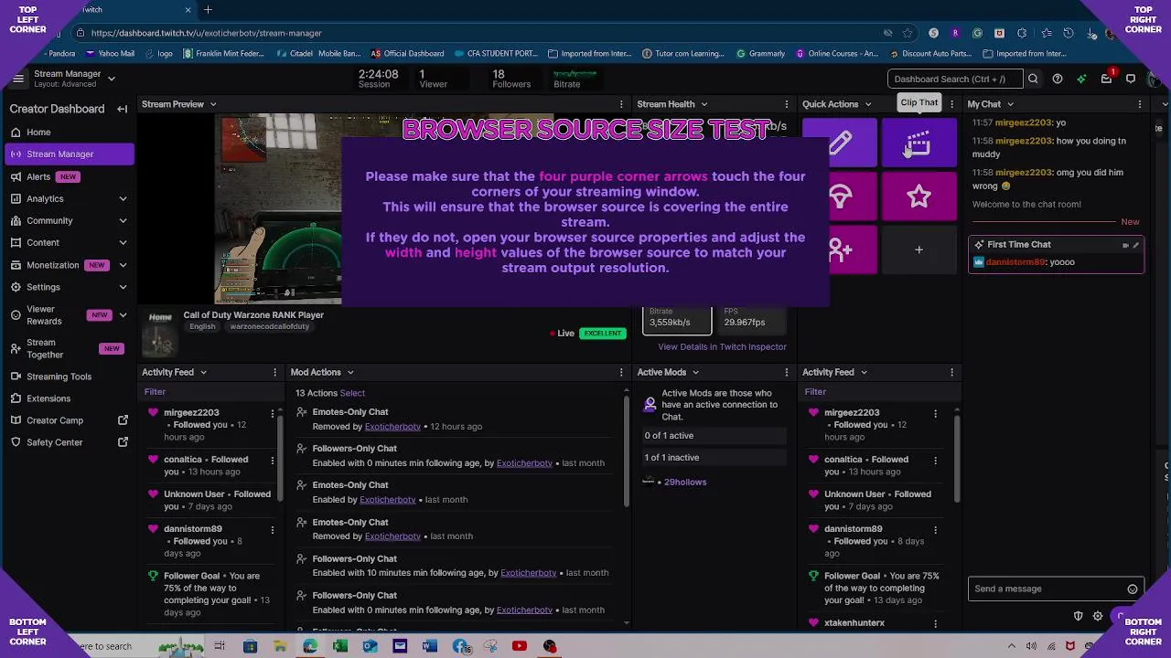1171x658 pixels.
Task: Open the notifications inbox with red badge
Action: pos(1107,79)
